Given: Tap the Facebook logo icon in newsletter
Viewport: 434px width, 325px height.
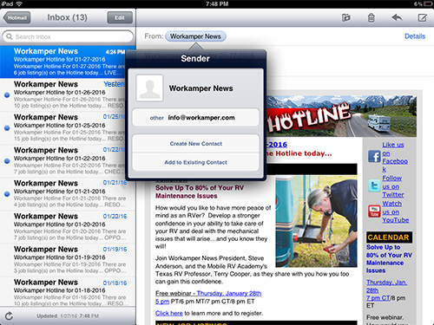Looking at the screenshot, I should (374, 157).
